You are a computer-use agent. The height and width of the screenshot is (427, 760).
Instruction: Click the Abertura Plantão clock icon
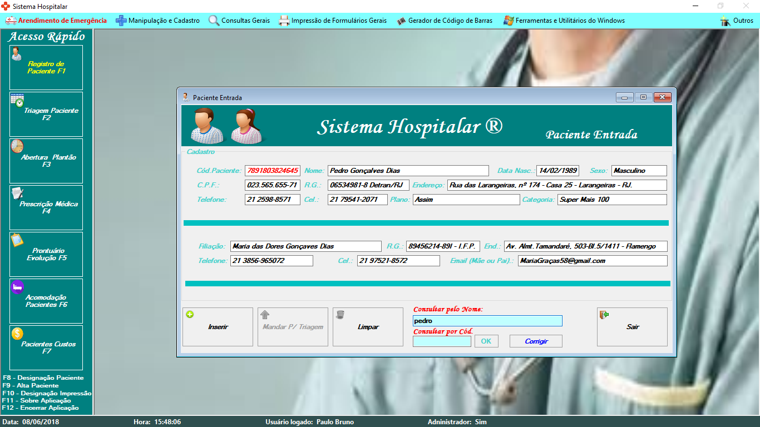(x=17, y=146)
